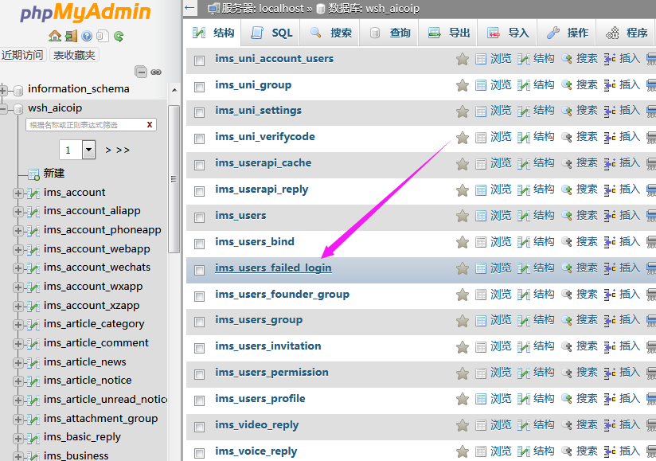Open the 导出 (Export) tab

click(449, 33)
